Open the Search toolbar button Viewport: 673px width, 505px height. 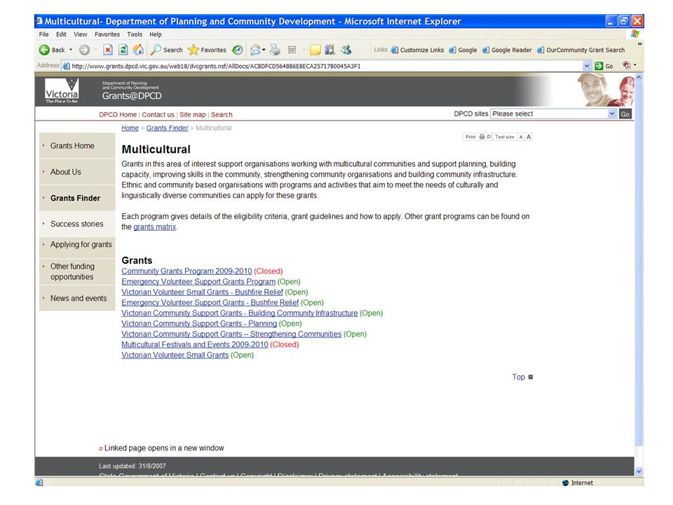click(x=167, y=50)
